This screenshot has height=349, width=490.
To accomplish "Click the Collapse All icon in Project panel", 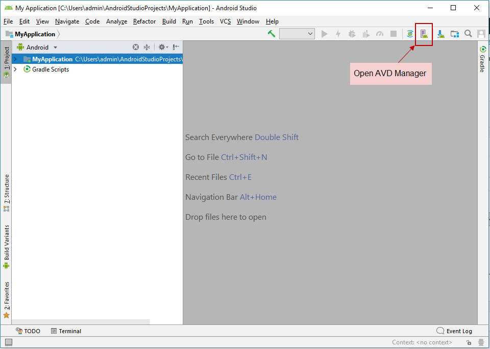I will [x=146, y=47].
